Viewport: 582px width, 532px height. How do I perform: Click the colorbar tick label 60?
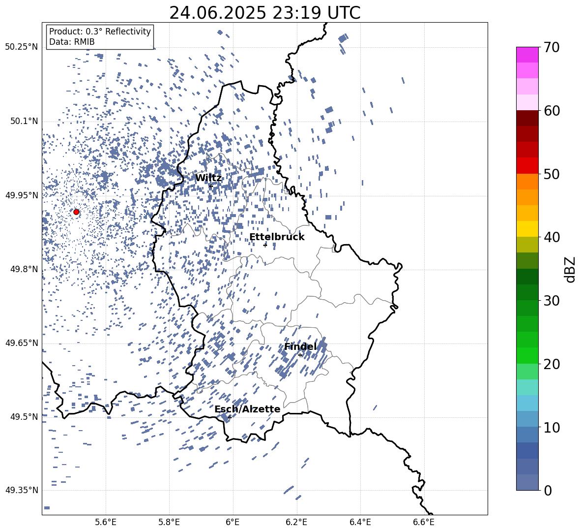(552, 111)
